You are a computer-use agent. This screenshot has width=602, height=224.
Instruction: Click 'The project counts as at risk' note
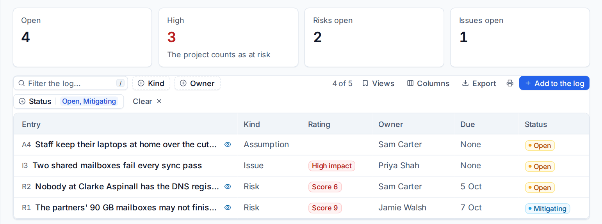tap(219, 55)
